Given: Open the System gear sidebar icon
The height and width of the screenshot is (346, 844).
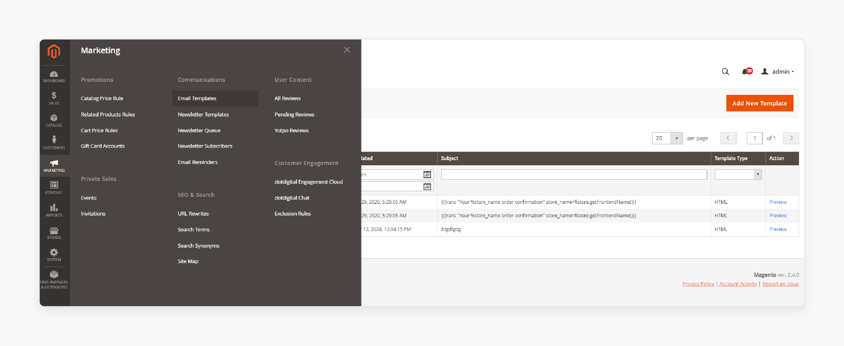Looking at the screenshot, I should tap(54, 255).
